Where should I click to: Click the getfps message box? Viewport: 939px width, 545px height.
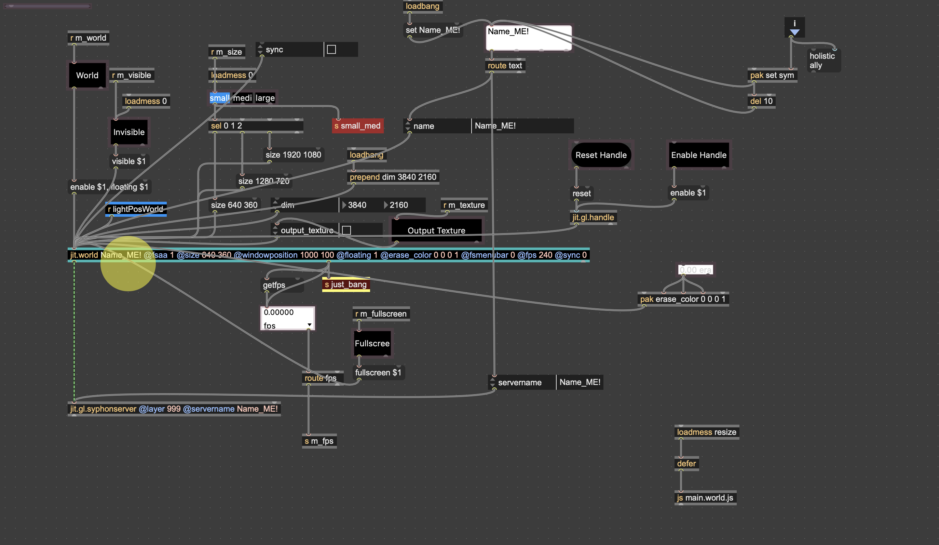282,285
